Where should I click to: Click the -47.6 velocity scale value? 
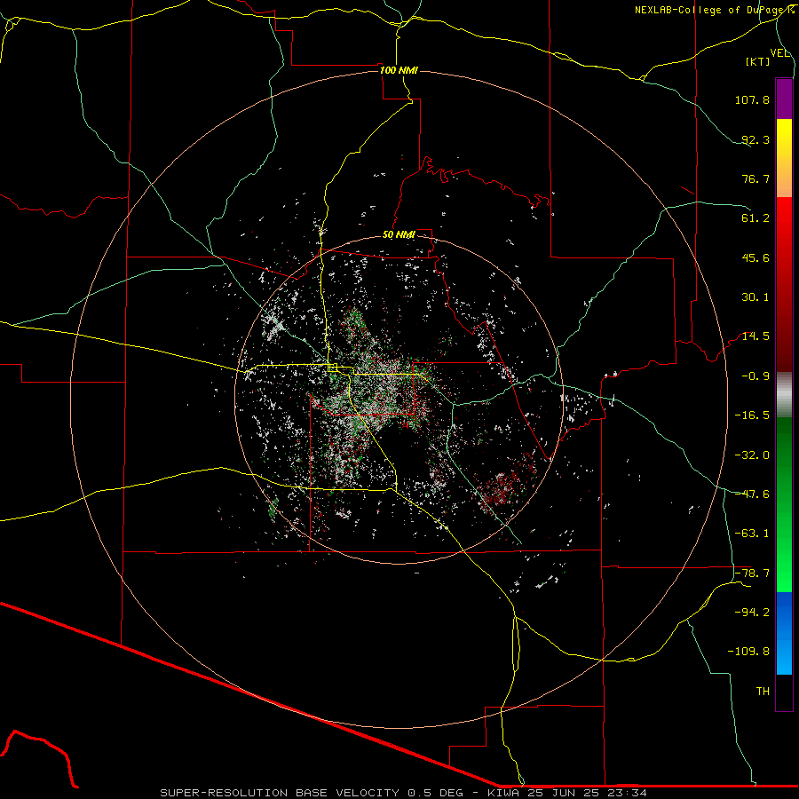(752, 494)
